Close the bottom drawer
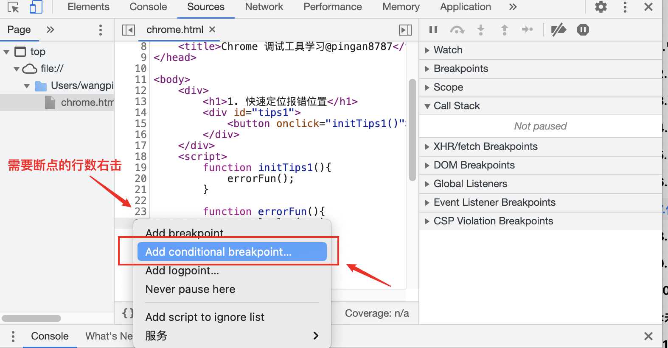The width and height of the screenshot is (668, 348). click(648, 336)
